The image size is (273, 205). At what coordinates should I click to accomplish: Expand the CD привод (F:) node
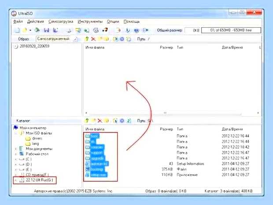(16, 175)
